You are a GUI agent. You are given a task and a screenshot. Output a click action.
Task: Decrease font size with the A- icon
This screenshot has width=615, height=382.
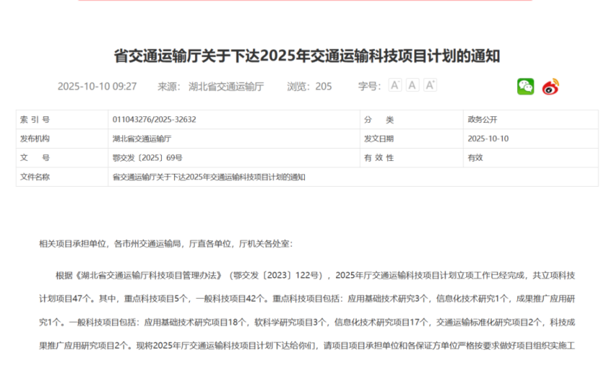(395, 85)
